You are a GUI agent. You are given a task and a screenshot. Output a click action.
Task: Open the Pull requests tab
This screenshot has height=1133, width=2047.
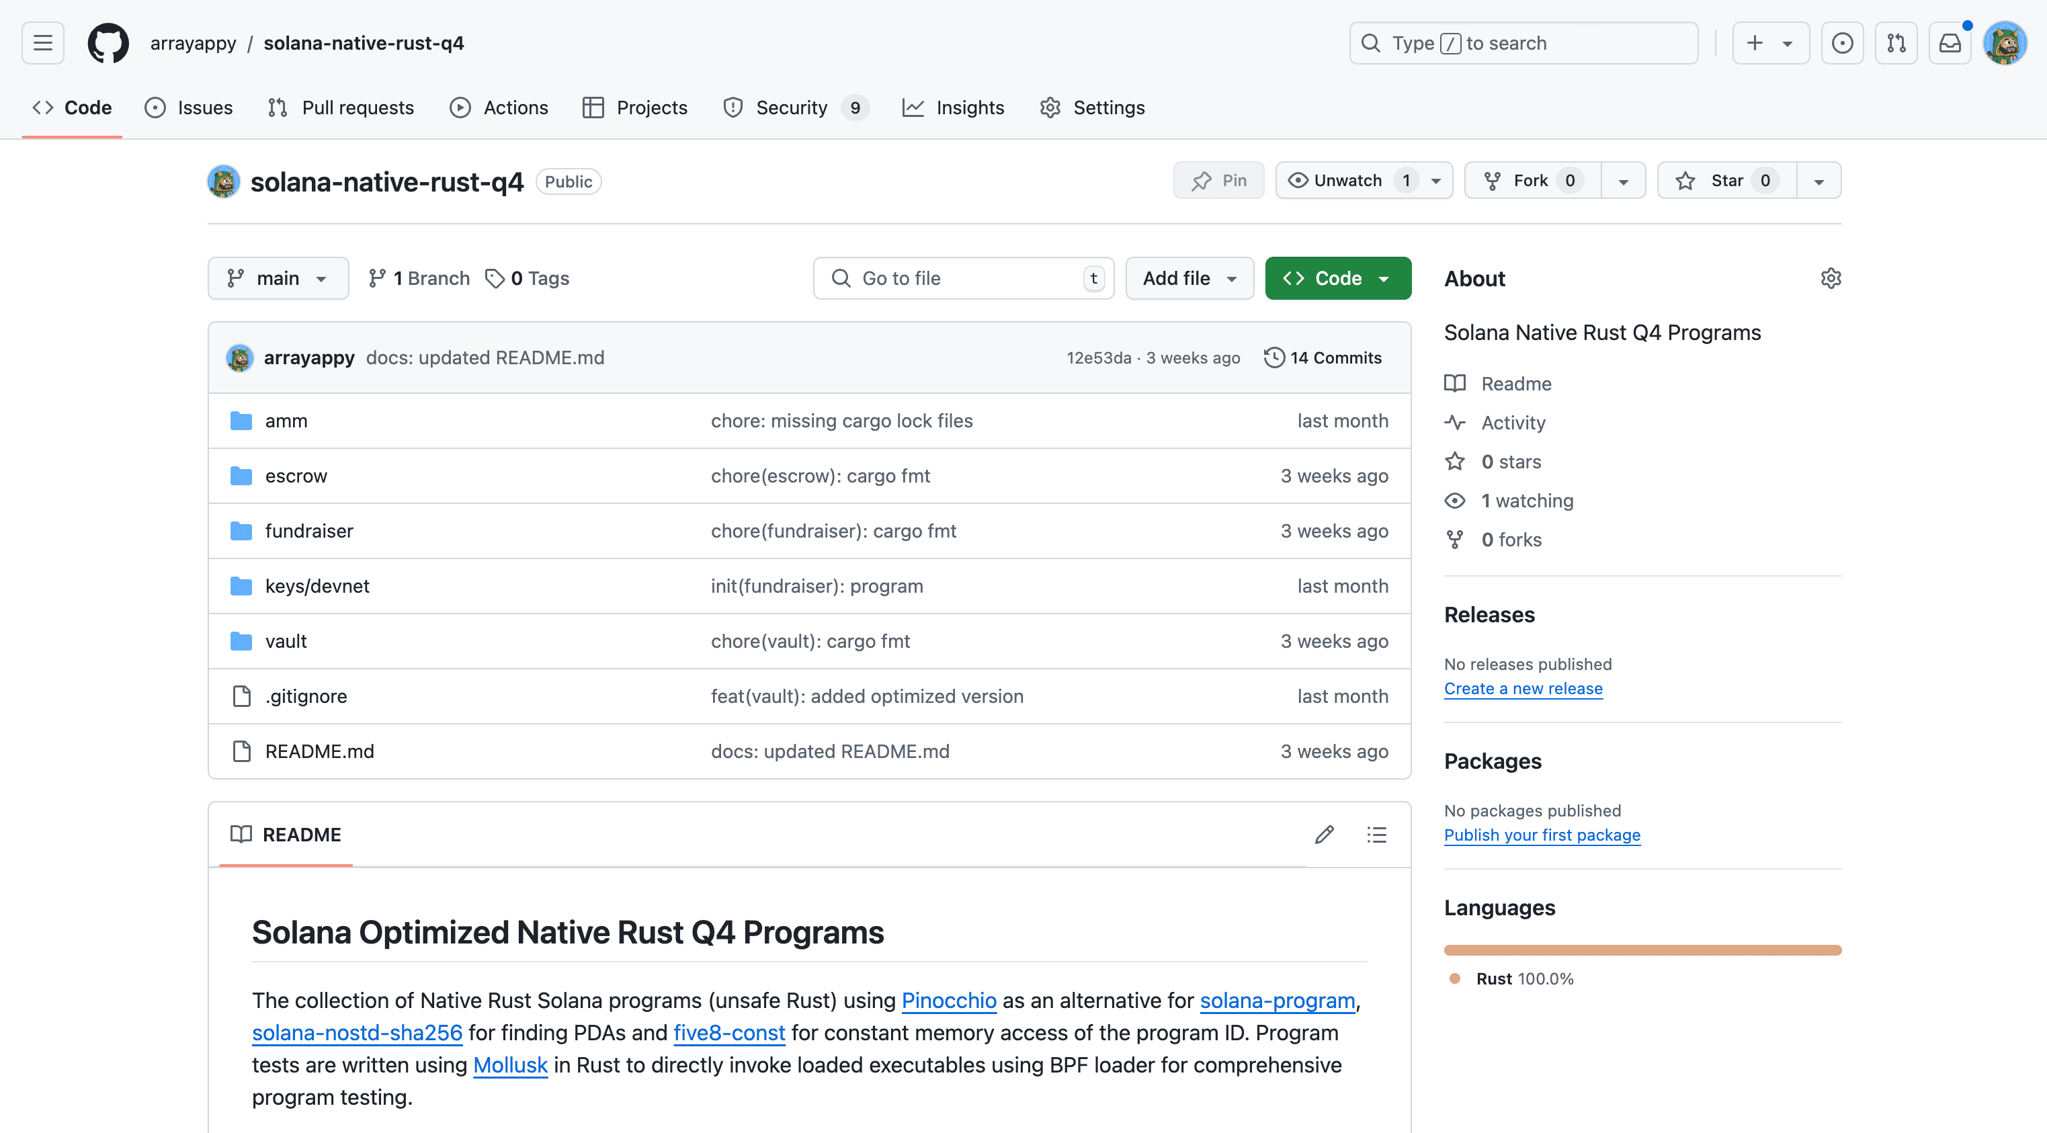(x=341, y=108)
